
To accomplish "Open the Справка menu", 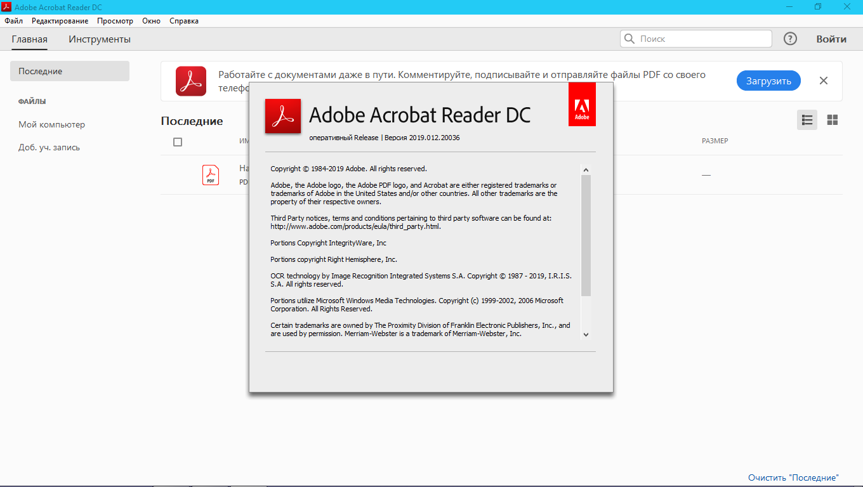I will (x=184, y=21).
